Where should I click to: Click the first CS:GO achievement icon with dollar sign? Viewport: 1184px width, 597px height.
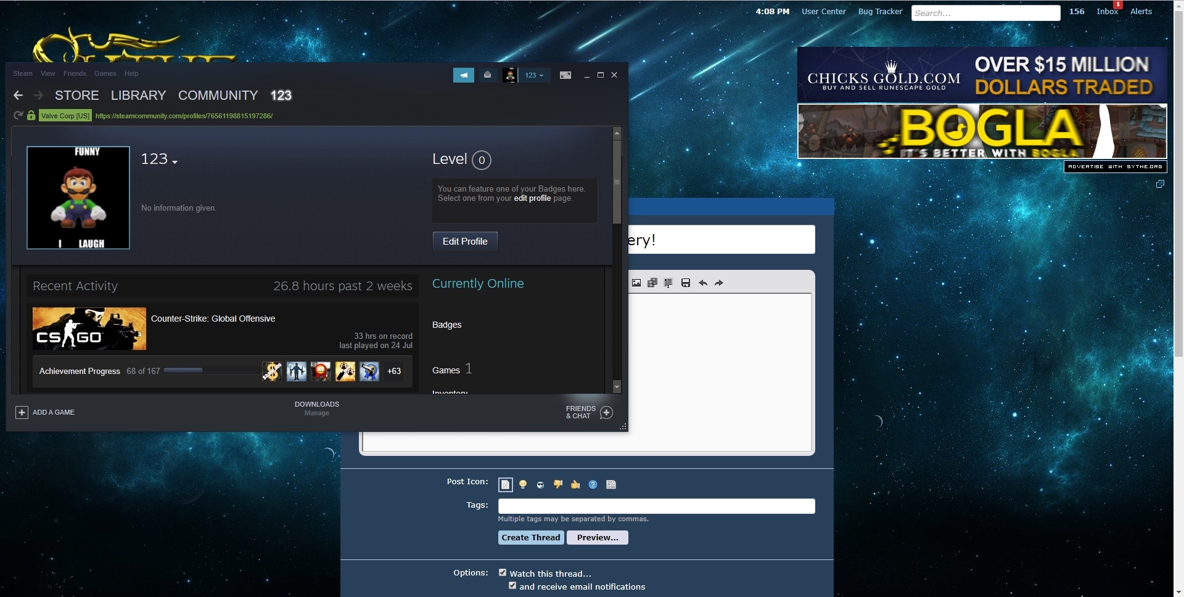(272, 371)
